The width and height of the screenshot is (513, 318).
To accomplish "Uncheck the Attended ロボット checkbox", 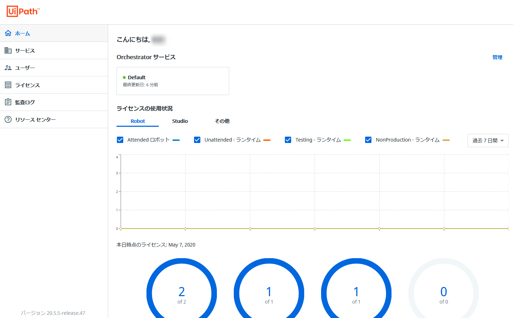I will click(x=120, y=140).
